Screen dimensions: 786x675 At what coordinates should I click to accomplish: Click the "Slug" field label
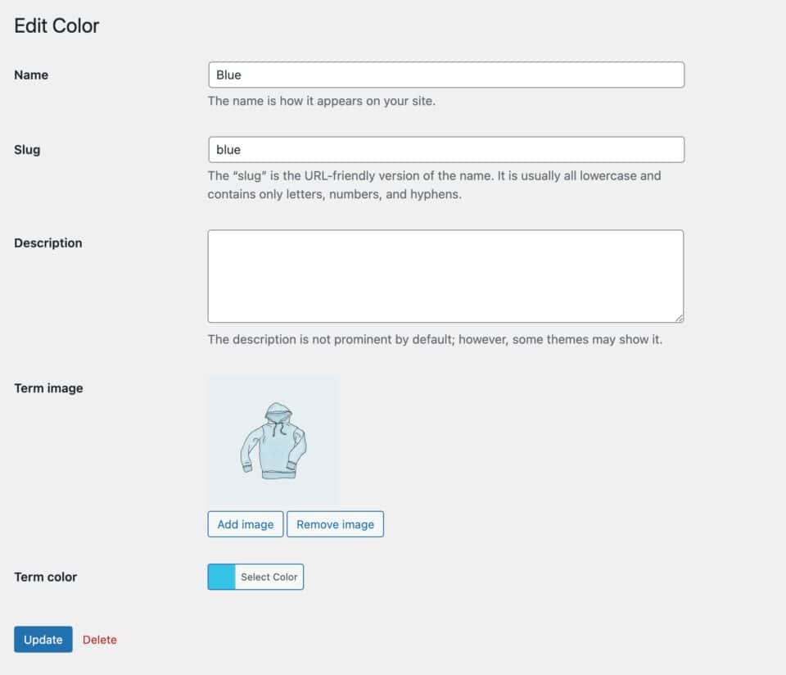pos(27,150)
